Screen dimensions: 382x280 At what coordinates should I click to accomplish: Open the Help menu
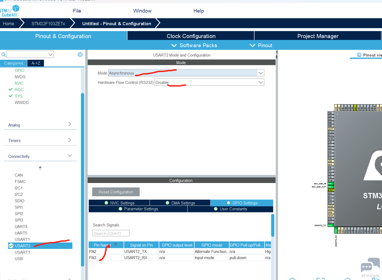click(x=199, y=11)
